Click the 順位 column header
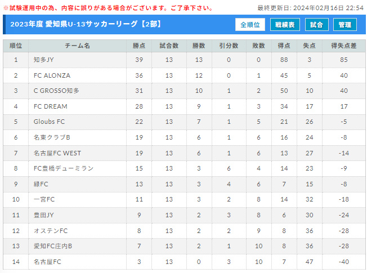The width and height of the screenshot is (367, 273). click(x=16, y=46)
